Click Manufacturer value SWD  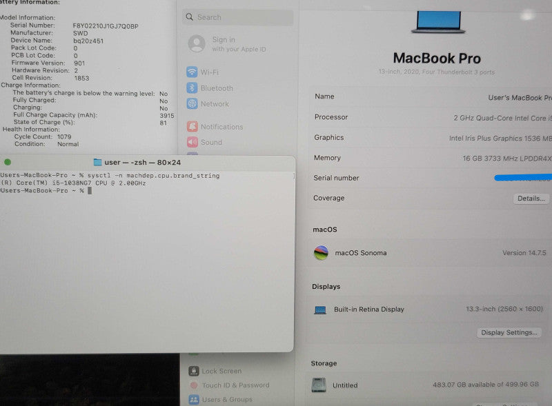[80, 33]
